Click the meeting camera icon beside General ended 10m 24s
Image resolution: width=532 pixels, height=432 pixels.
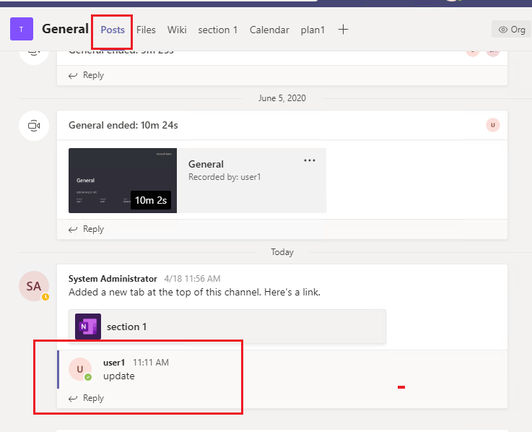point(34,126)
